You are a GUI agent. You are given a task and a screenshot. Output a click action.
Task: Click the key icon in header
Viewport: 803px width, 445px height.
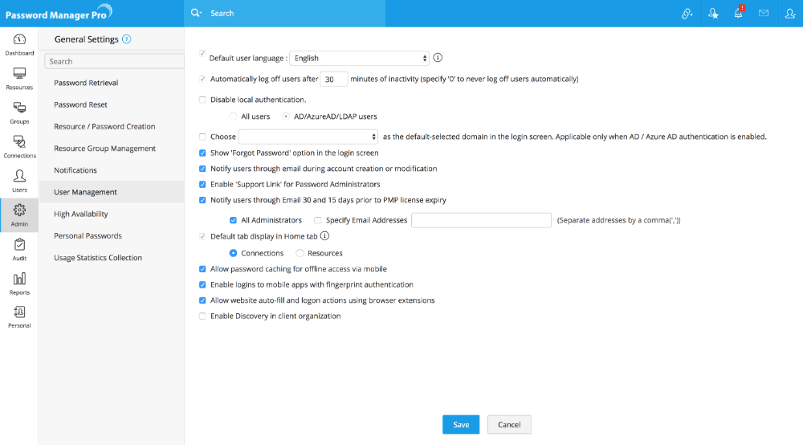click(687, 14)
